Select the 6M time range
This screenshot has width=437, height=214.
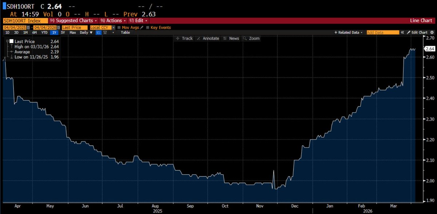tap(34, 32)
